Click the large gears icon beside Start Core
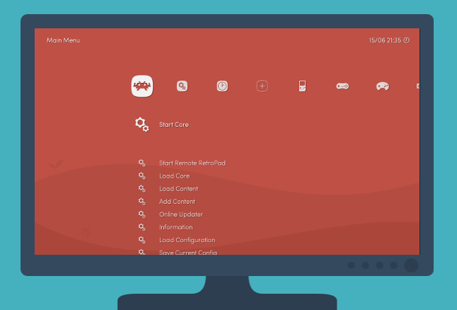Image resolution: width=457 pixels, height=310 pixels. 142,125
